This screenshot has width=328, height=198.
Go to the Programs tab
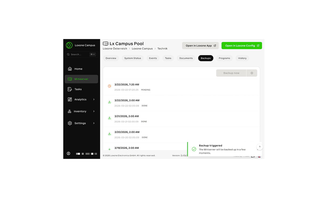coord(225,58)
